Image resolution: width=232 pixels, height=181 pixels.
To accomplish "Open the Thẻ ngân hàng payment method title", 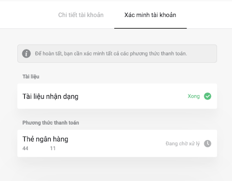I will point(45,139).
